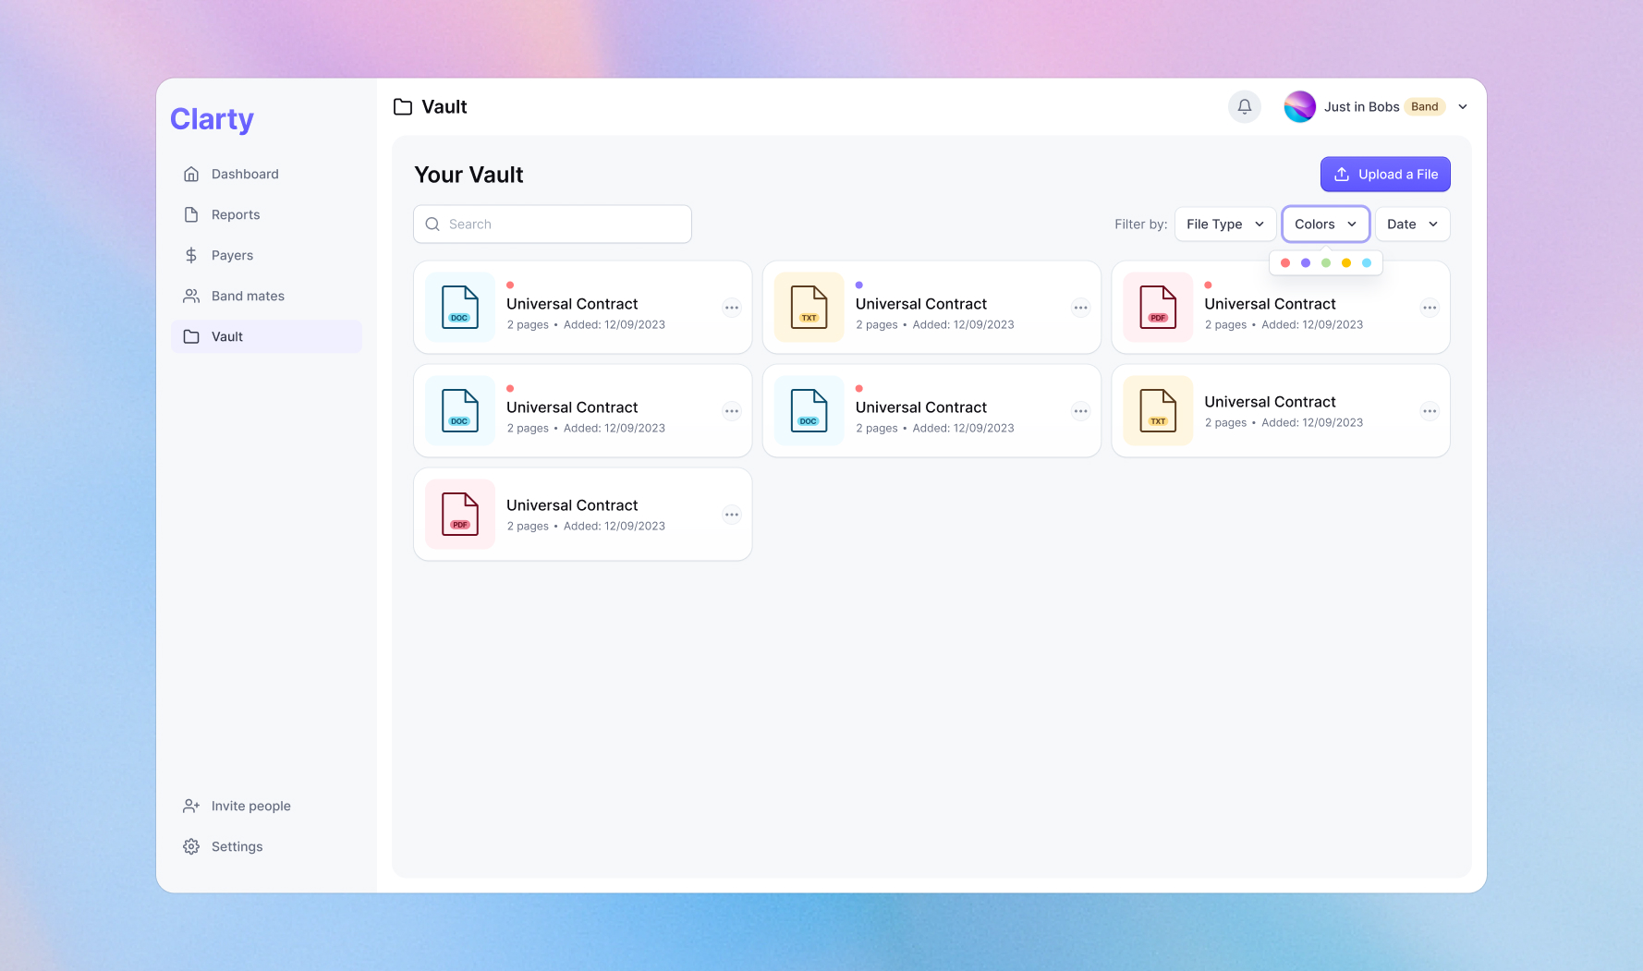Click the folder icon beside the Vault page title
The height and width of the screenshot is (971, 1643).
tap(402, 106)
